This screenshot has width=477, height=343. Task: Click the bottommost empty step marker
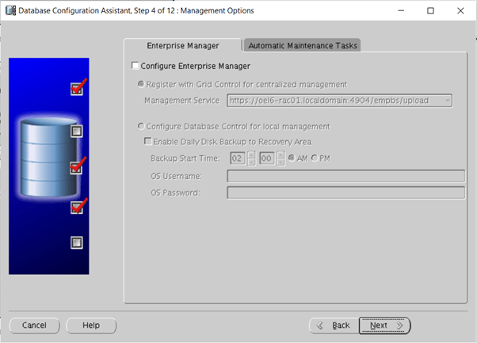77,242
